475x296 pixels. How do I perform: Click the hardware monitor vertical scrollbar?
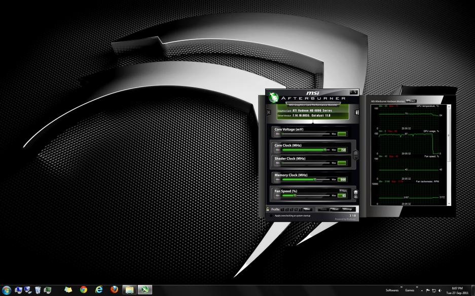(449, 155)
